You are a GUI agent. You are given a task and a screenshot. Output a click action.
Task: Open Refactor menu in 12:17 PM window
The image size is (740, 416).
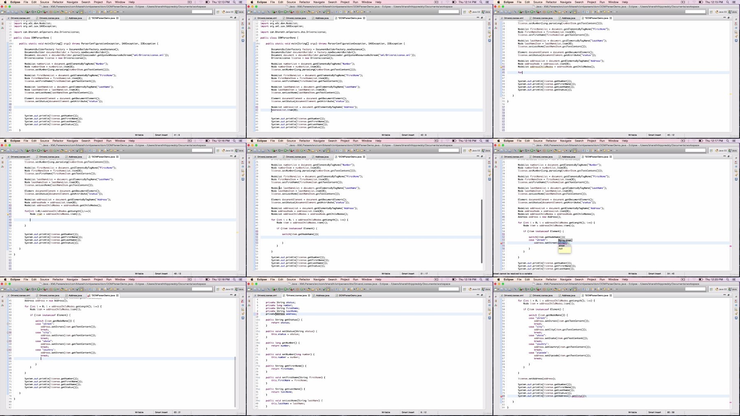coord(551,141)
